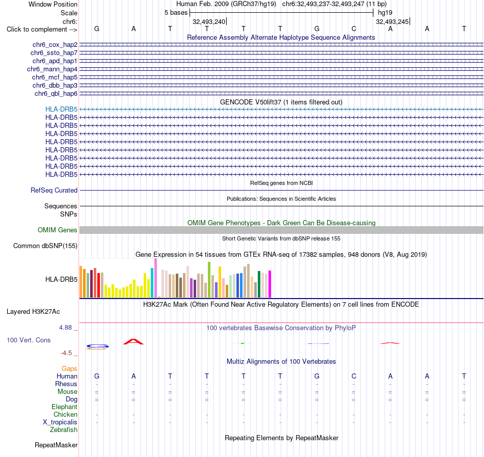
Task: Click the -4.5 PhyloP scale value
Action: click(x=66, y=353)
